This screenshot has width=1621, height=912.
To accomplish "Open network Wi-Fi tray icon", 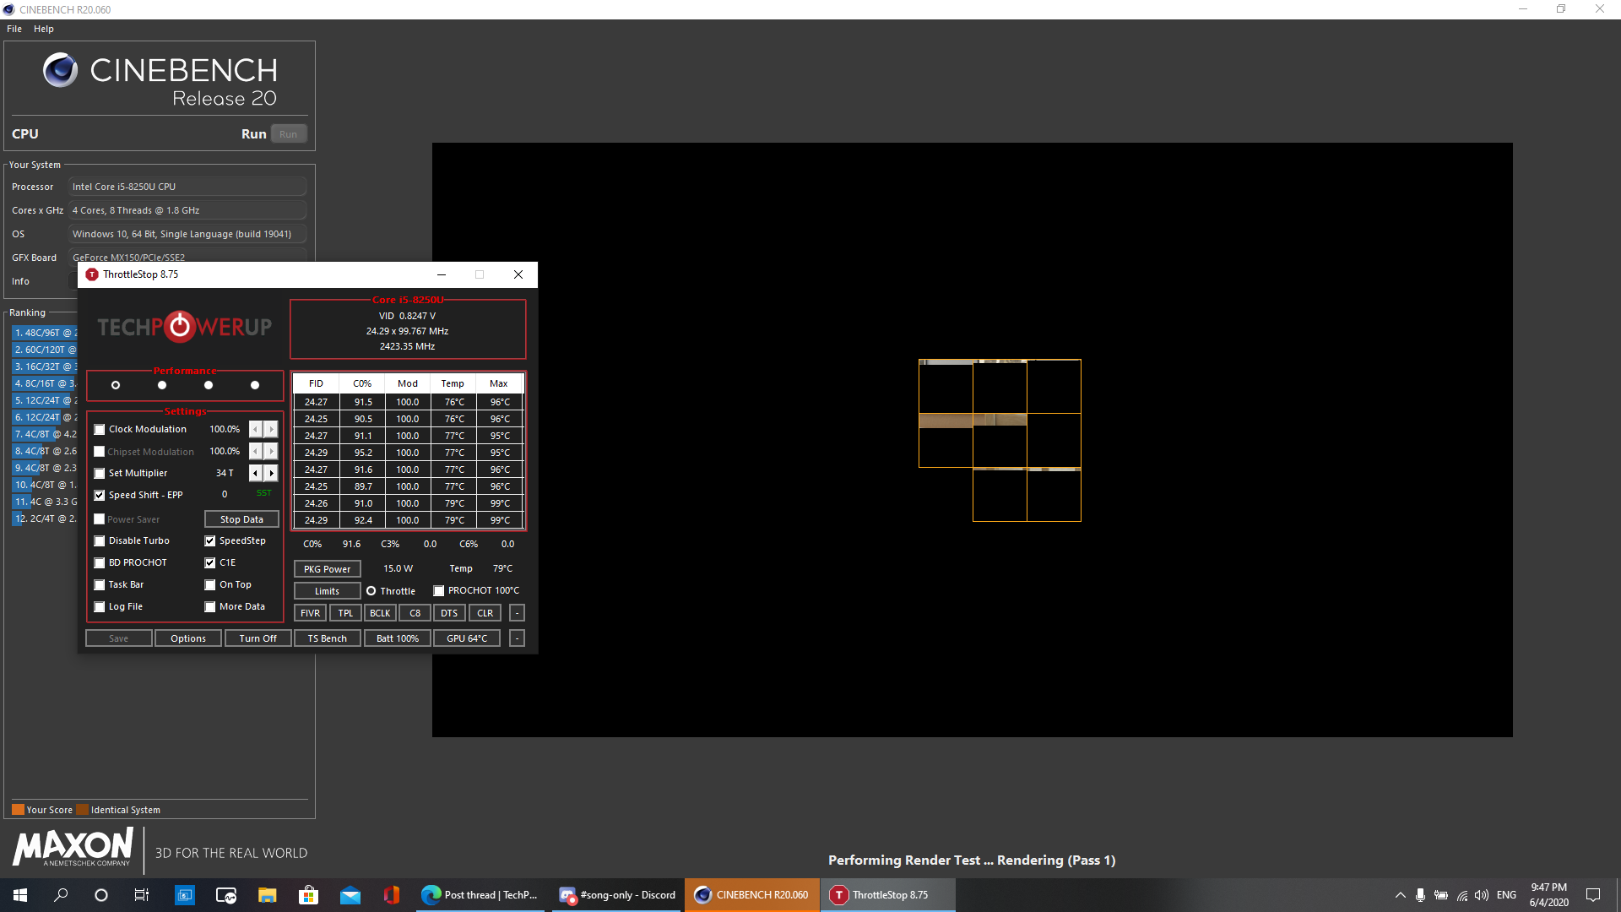I will pos(1461,895).
